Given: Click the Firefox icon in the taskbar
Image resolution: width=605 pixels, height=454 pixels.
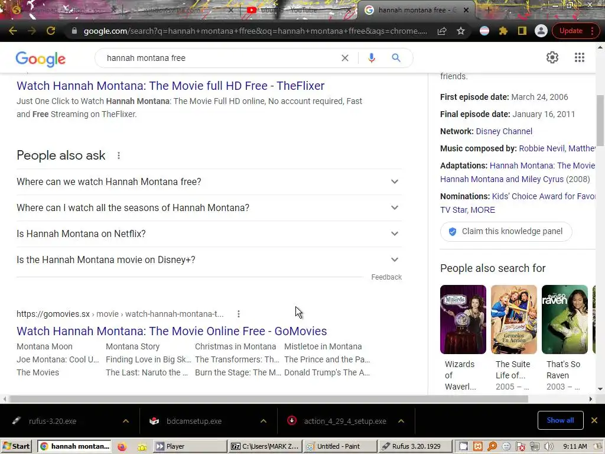Looking at the screenshot, I should pyautogui.click(x=122, y=447).
